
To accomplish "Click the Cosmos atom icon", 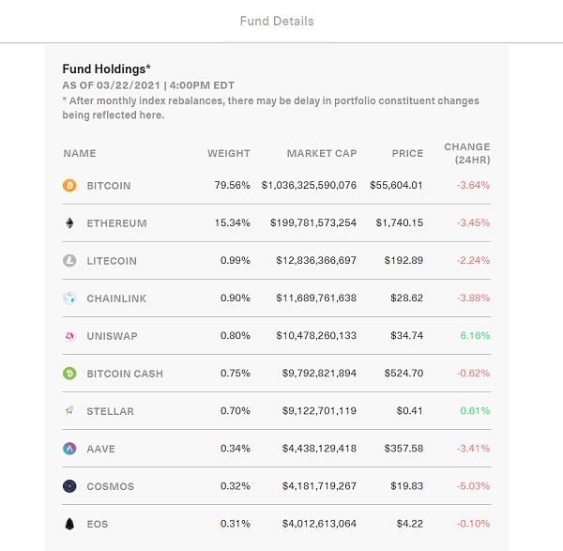I will [69, 486].
